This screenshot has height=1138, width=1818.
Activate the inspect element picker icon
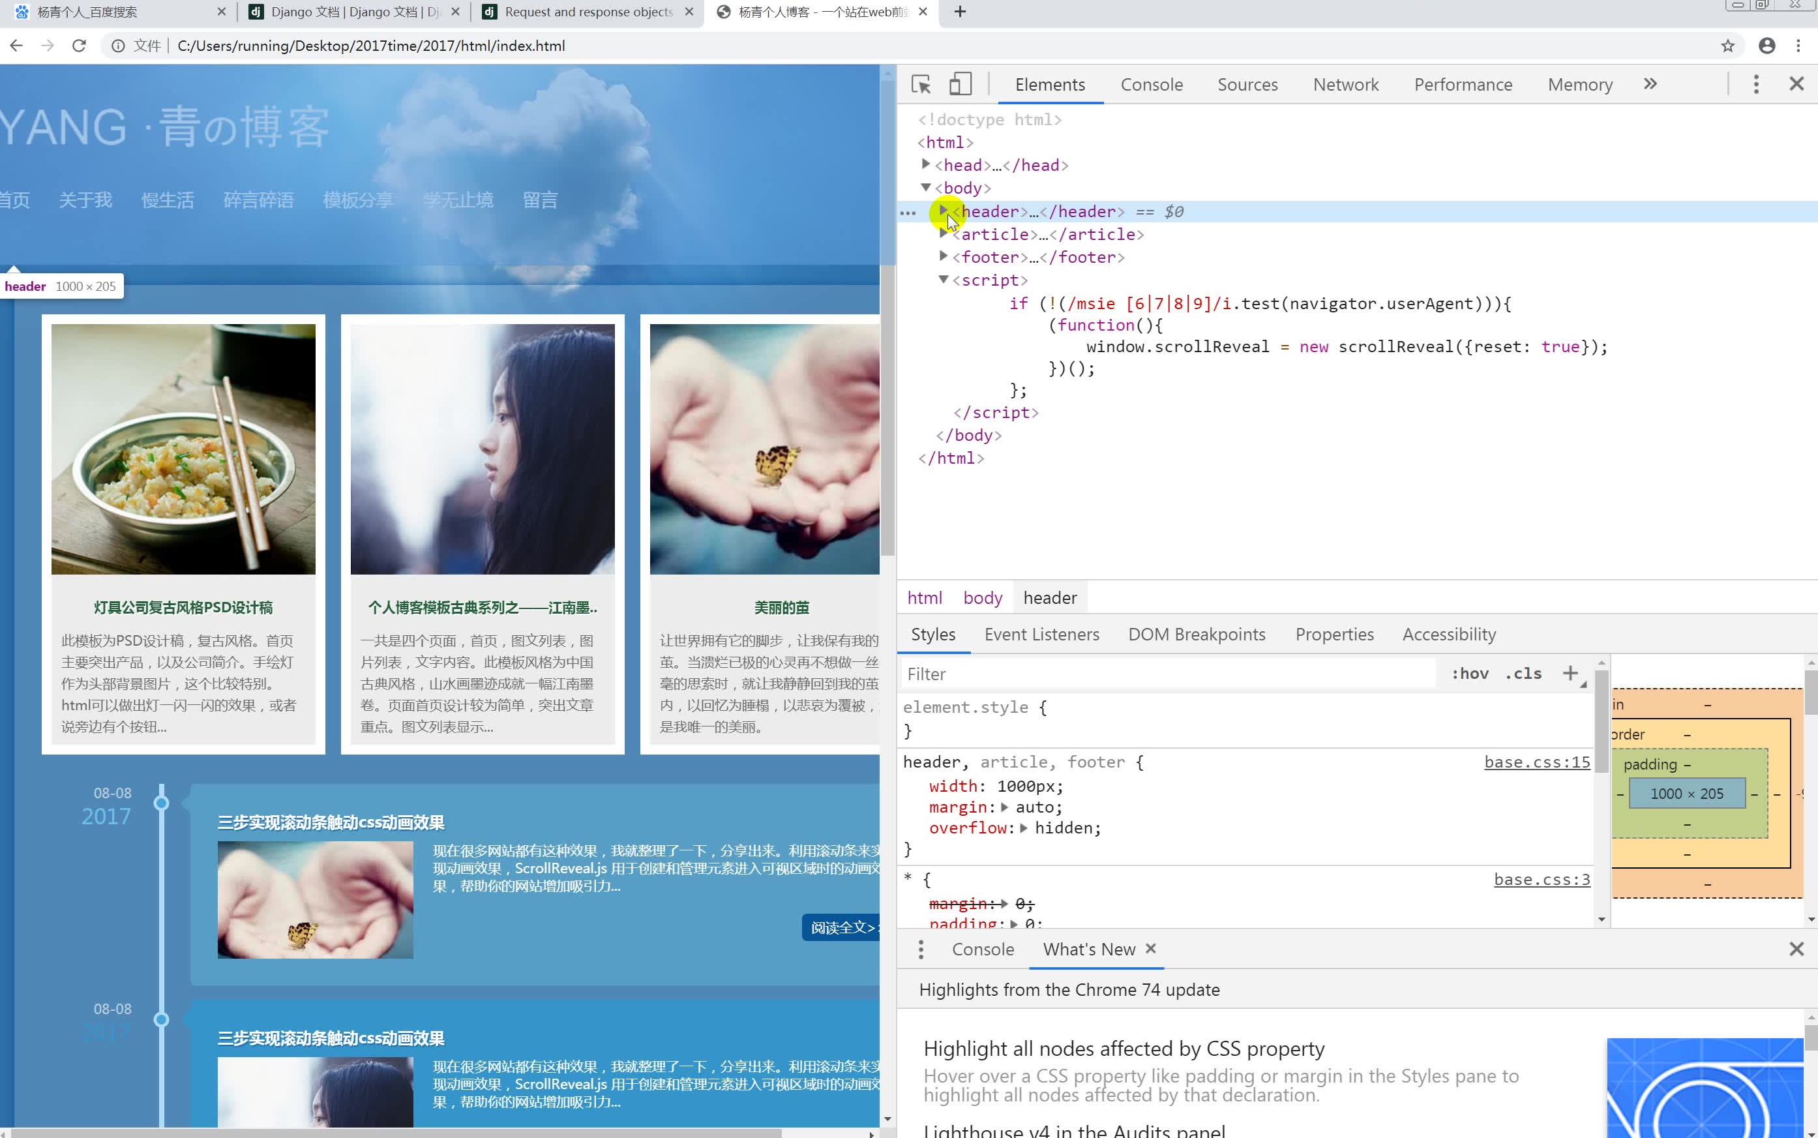click(920, 84)
